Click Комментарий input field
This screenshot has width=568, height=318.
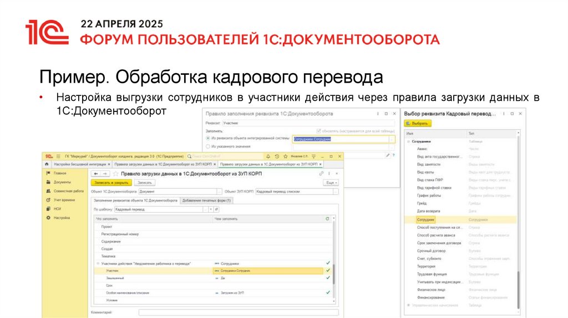[239, 312]
